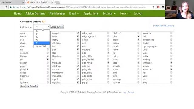Screen dimensions: 194x109
Task: Uncheck the imap extension
Action: pyautogui.click(x=78, y=36)
